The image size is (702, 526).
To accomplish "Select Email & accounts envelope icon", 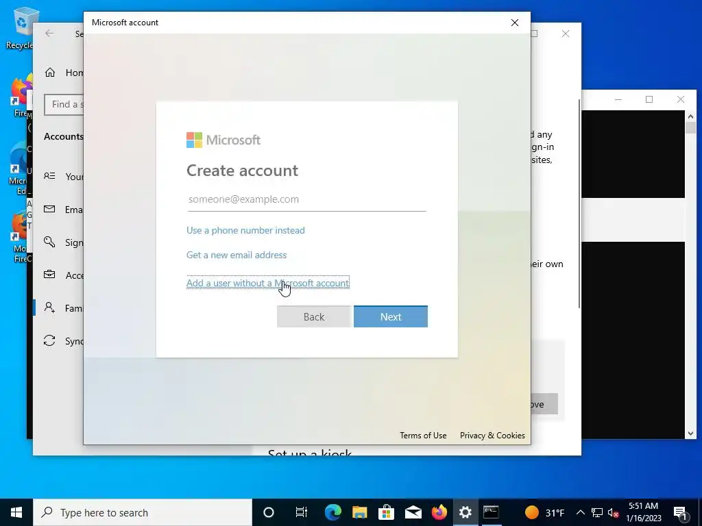I will pyautogui.click(x=49, y=210).
